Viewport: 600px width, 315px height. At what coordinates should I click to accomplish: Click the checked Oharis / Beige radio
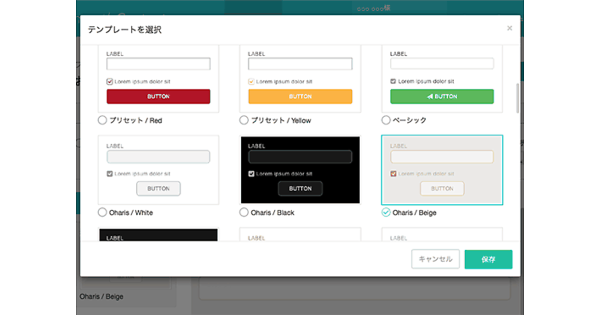pyautogui.click(x=385, y=212)
